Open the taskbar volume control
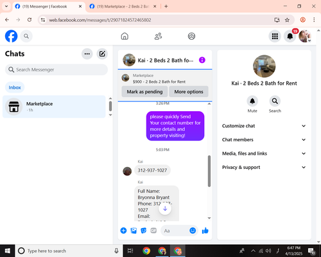321x257 pixels. [268, 251]
